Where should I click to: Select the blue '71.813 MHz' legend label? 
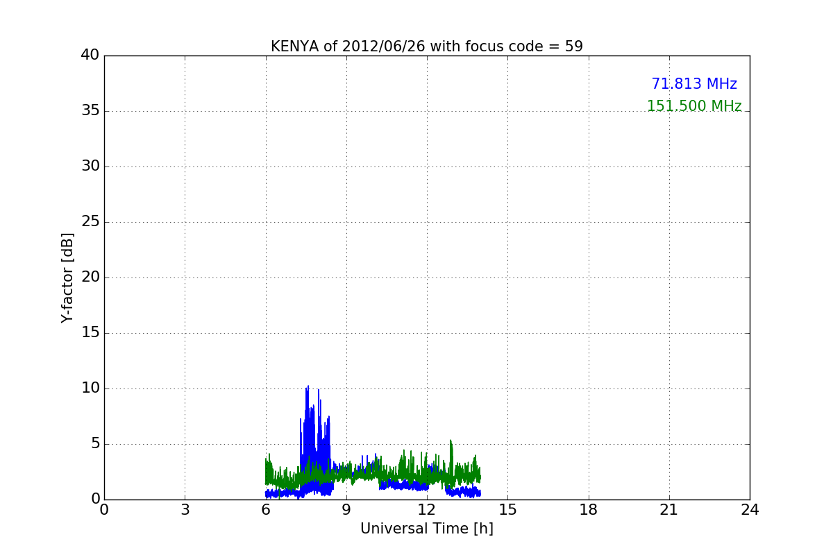click(694, 84)
